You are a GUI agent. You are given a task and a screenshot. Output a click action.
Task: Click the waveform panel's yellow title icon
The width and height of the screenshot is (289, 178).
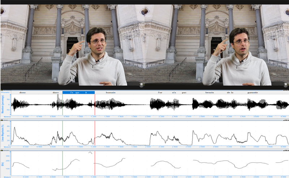(2, 90)
